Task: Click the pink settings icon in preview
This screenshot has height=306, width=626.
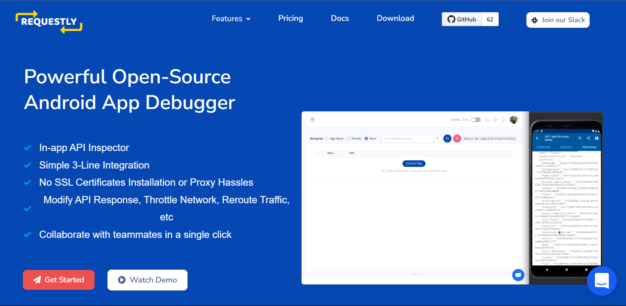Action: [x=457, y=138]
